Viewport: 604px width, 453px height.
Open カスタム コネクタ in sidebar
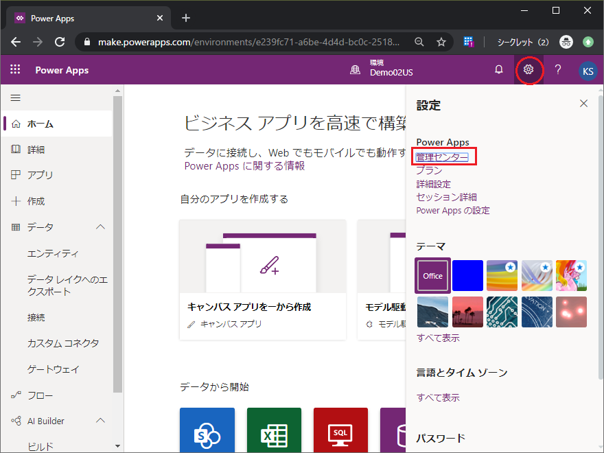tap(62, 343)
